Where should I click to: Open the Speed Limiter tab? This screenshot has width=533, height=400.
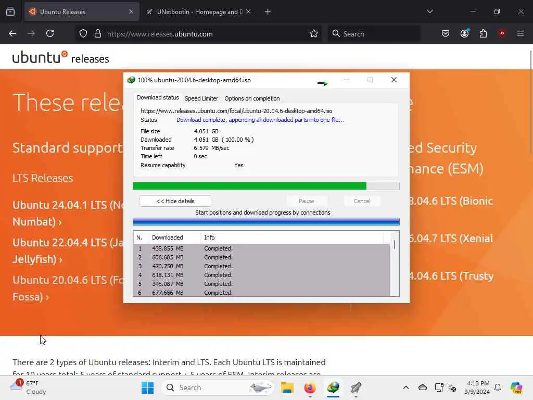click(x=201, y=98)
